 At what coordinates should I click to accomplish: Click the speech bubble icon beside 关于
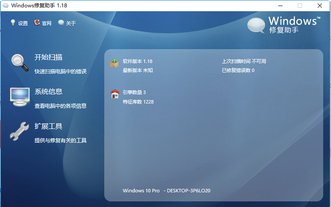pos(61,23)
